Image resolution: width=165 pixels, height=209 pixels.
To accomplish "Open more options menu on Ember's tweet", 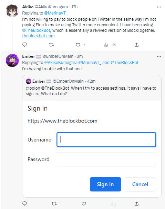I will pos(159,57).
